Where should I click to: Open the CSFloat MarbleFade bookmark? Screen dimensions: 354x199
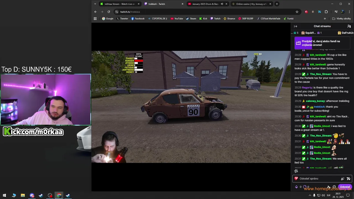268,19
